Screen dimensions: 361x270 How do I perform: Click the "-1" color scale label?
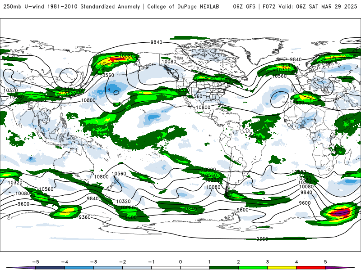click(151, 262)
